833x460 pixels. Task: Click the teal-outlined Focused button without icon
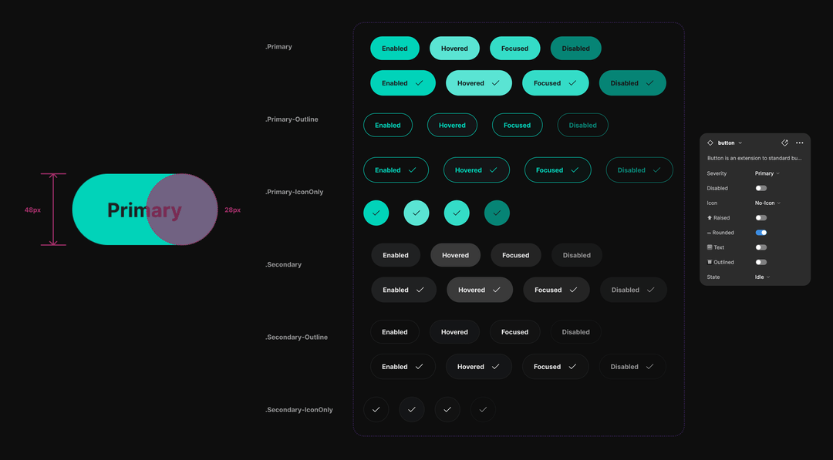[x=517, y=126]
